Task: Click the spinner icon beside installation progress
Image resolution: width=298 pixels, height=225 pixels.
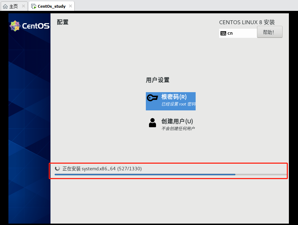Action: pyautogui.click(x=57, y=169)
